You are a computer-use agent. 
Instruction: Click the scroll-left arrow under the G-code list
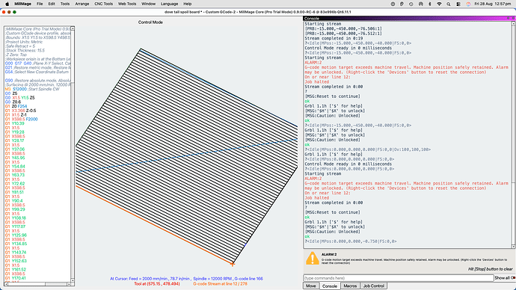6,284
